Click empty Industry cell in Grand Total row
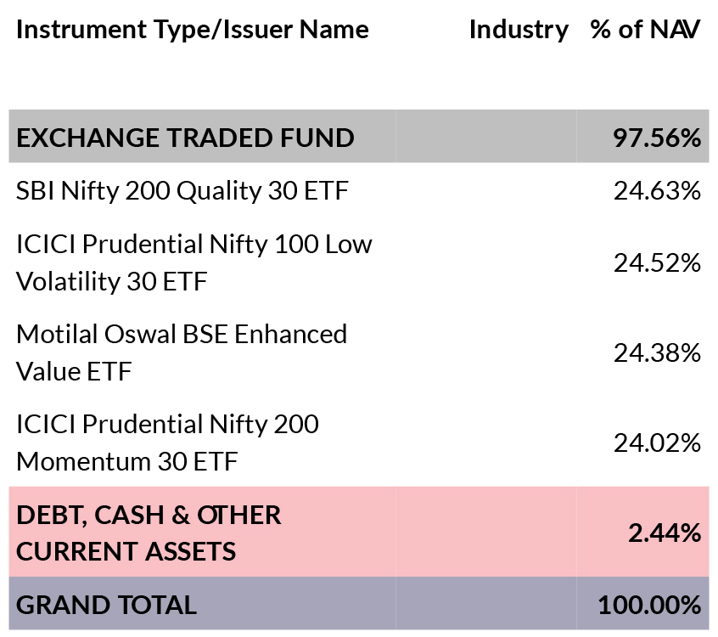This screenshot has width=718, height=637. click(x=485, y=603)
